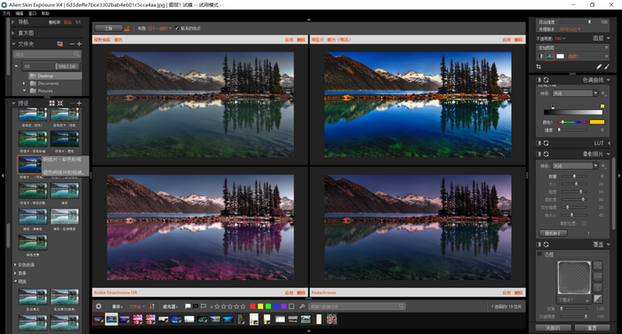Viewport: 622px width, 334px height.
Task: Expand the Documents folder tree node
Action: (x=24, y=83)
